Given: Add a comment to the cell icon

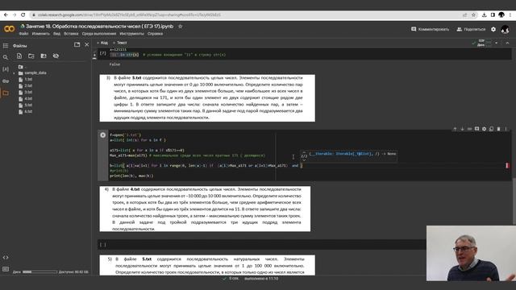Looking at the screenshot, I should [x=476, y=129].
